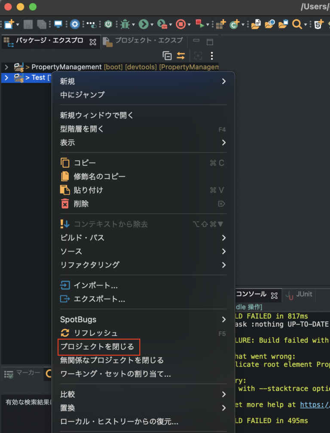Choose ローカル・ヒストリーからの復元...
The width and height of the screenshot is (330, 433).
[x=143, y=422]
